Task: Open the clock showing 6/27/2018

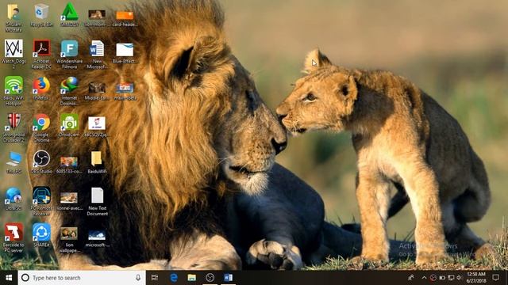Action: click(476, 278)
